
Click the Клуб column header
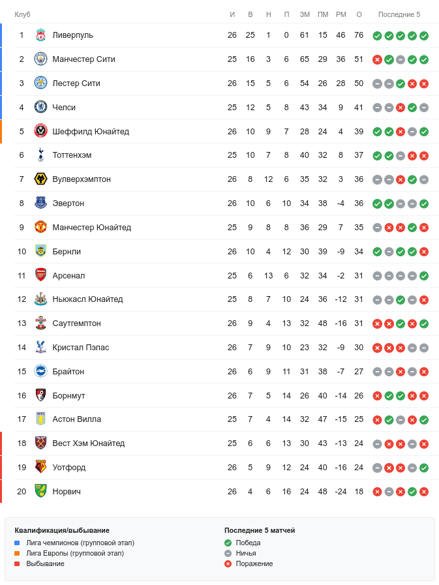point(23,14)
